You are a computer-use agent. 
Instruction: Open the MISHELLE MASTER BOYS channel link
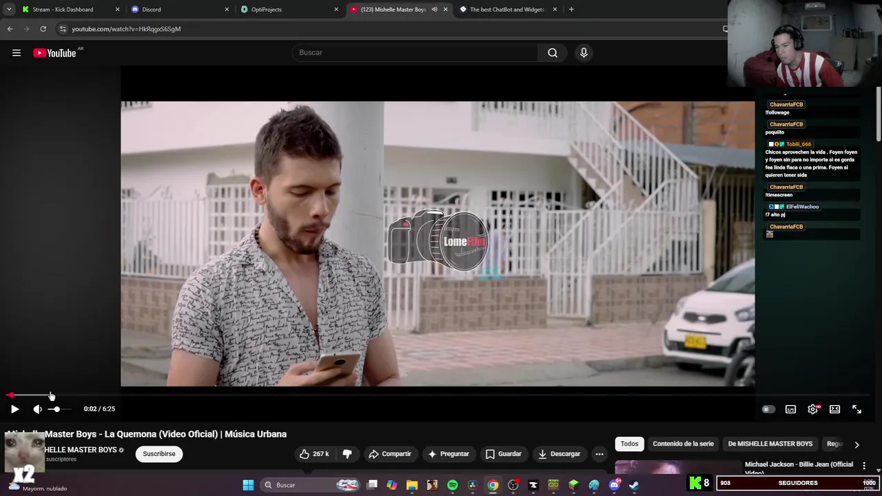tap(81, 450)
